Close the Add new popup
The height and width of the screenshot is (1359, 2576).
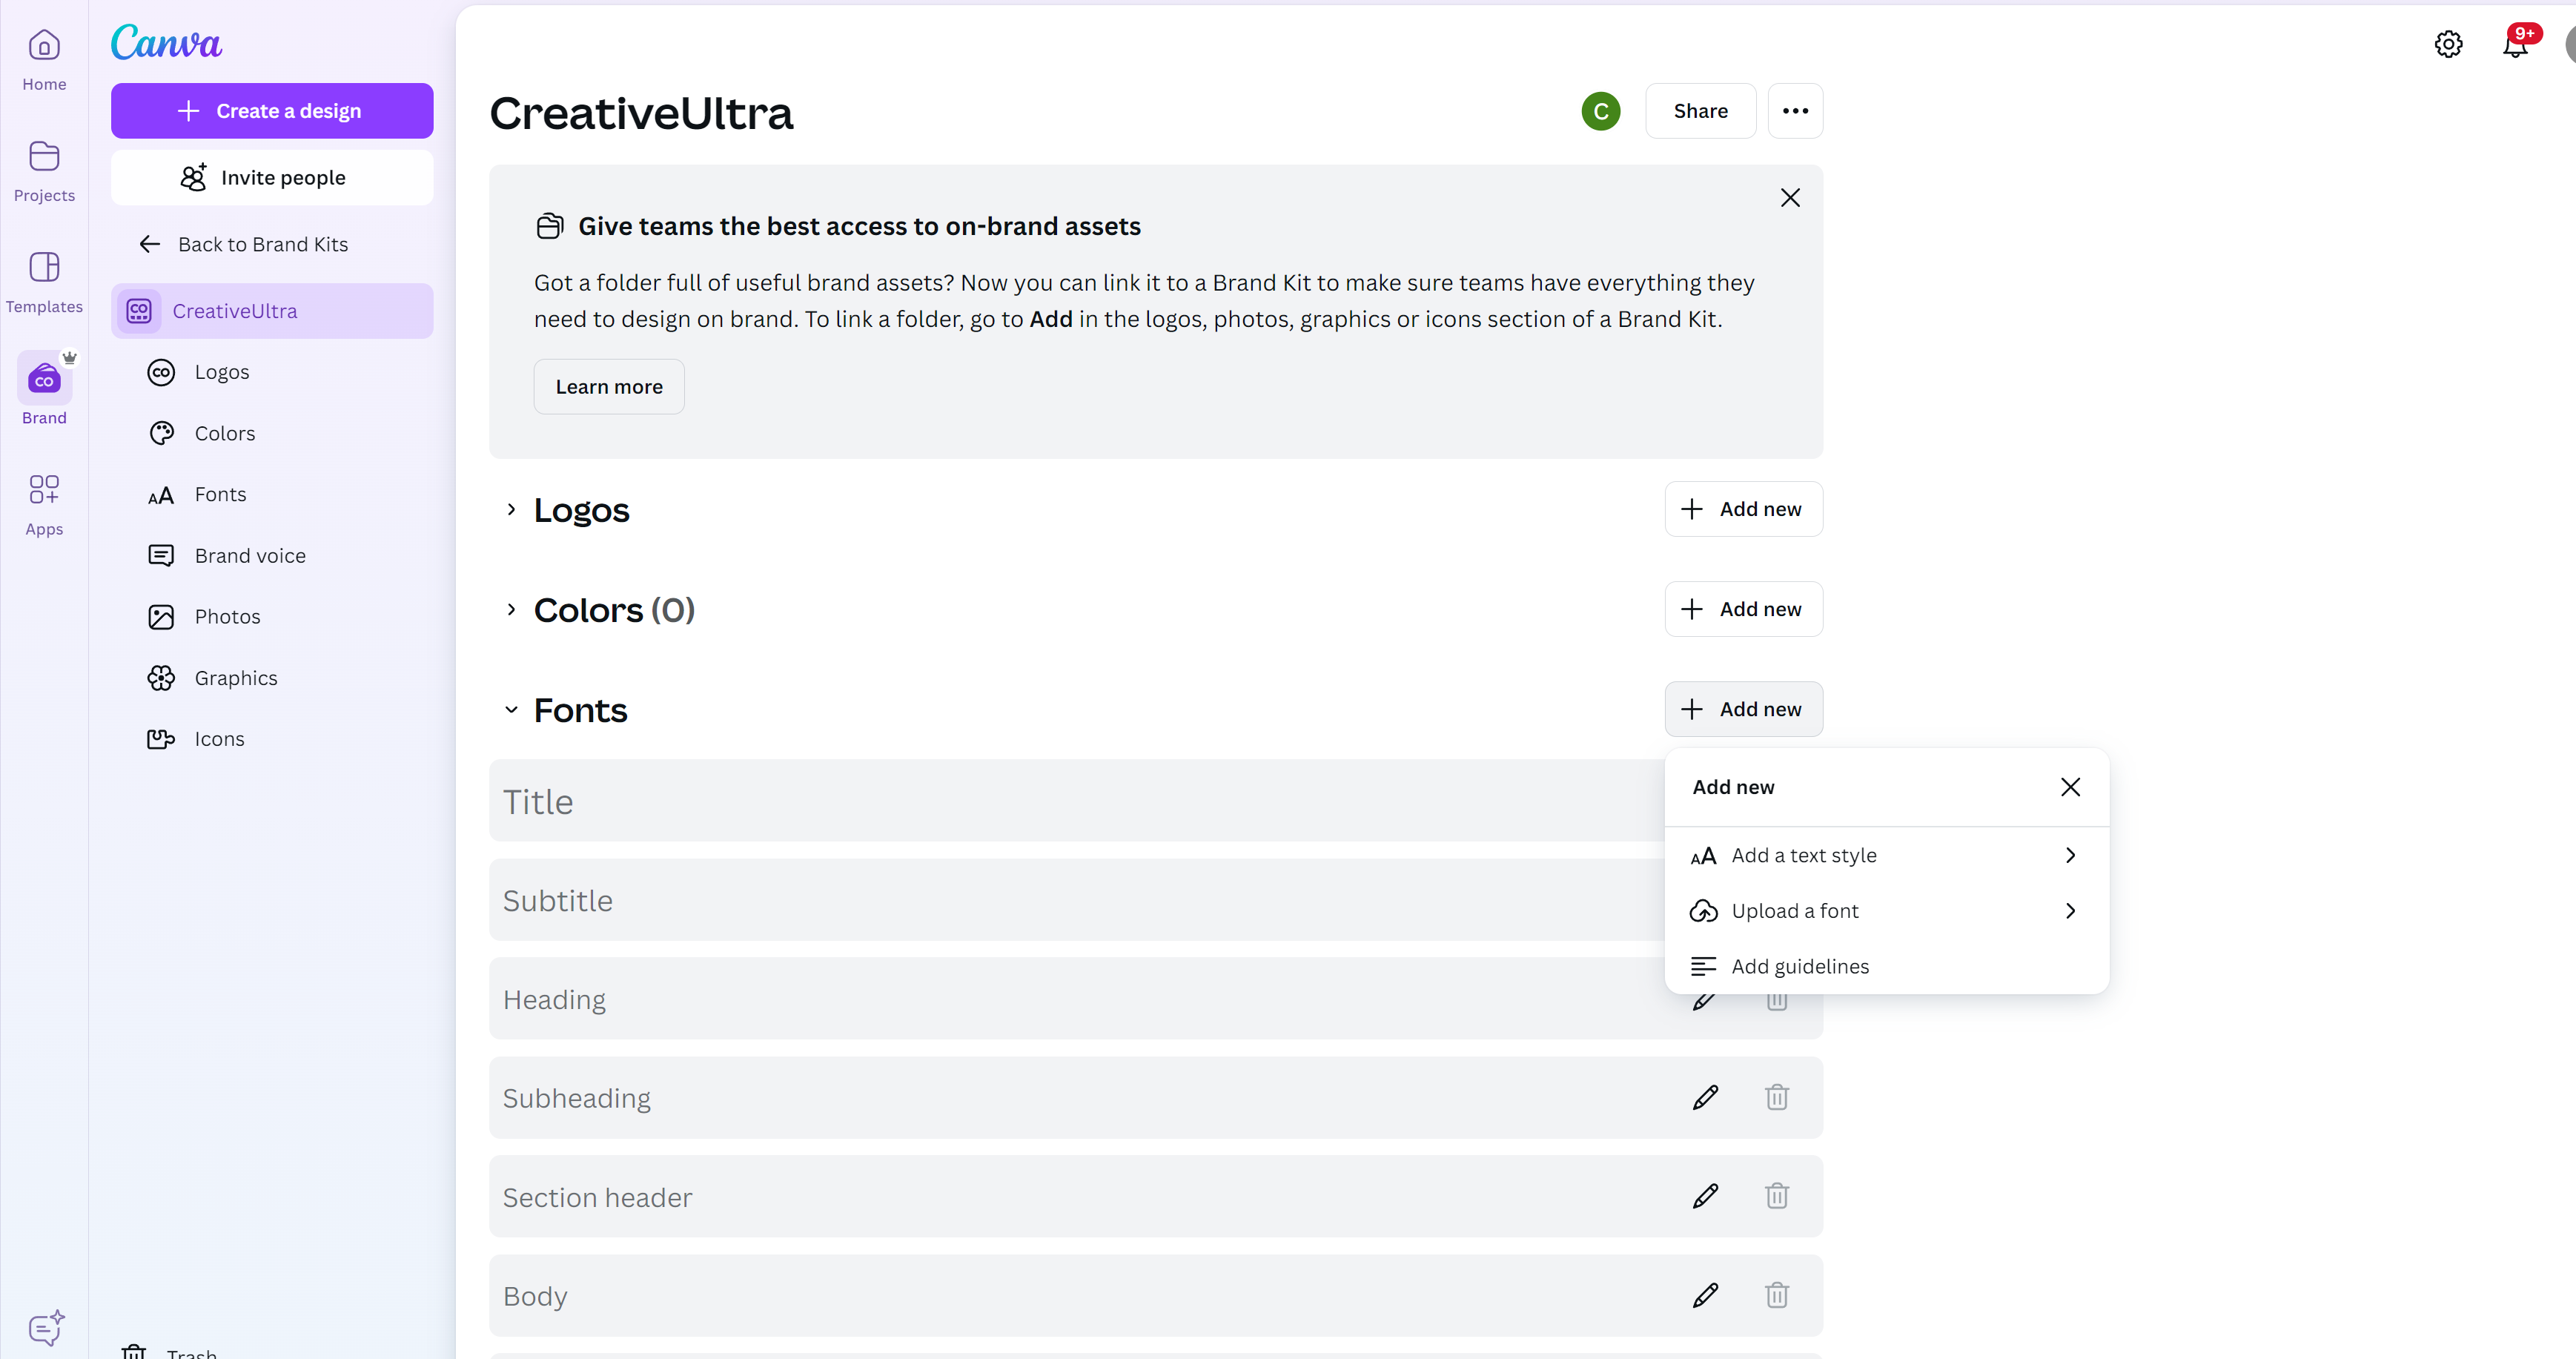2070,787
